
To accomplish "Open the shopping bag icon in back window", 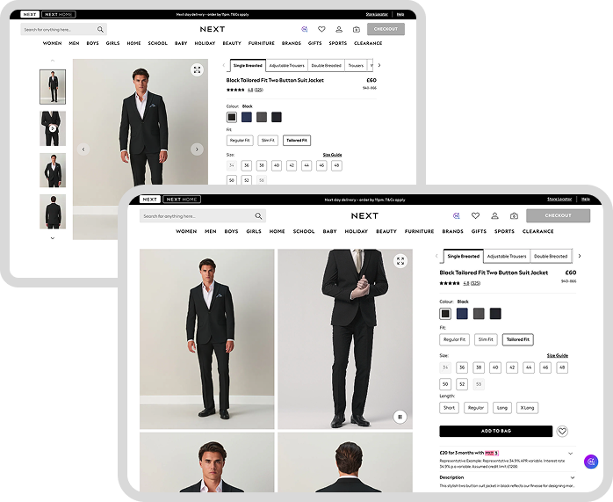I will tap(357, 29).
